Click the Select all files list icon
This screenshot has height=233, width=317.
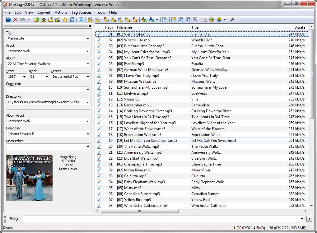(x=81, y=20)
